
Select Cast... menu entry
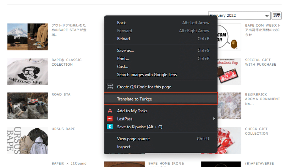161,67
